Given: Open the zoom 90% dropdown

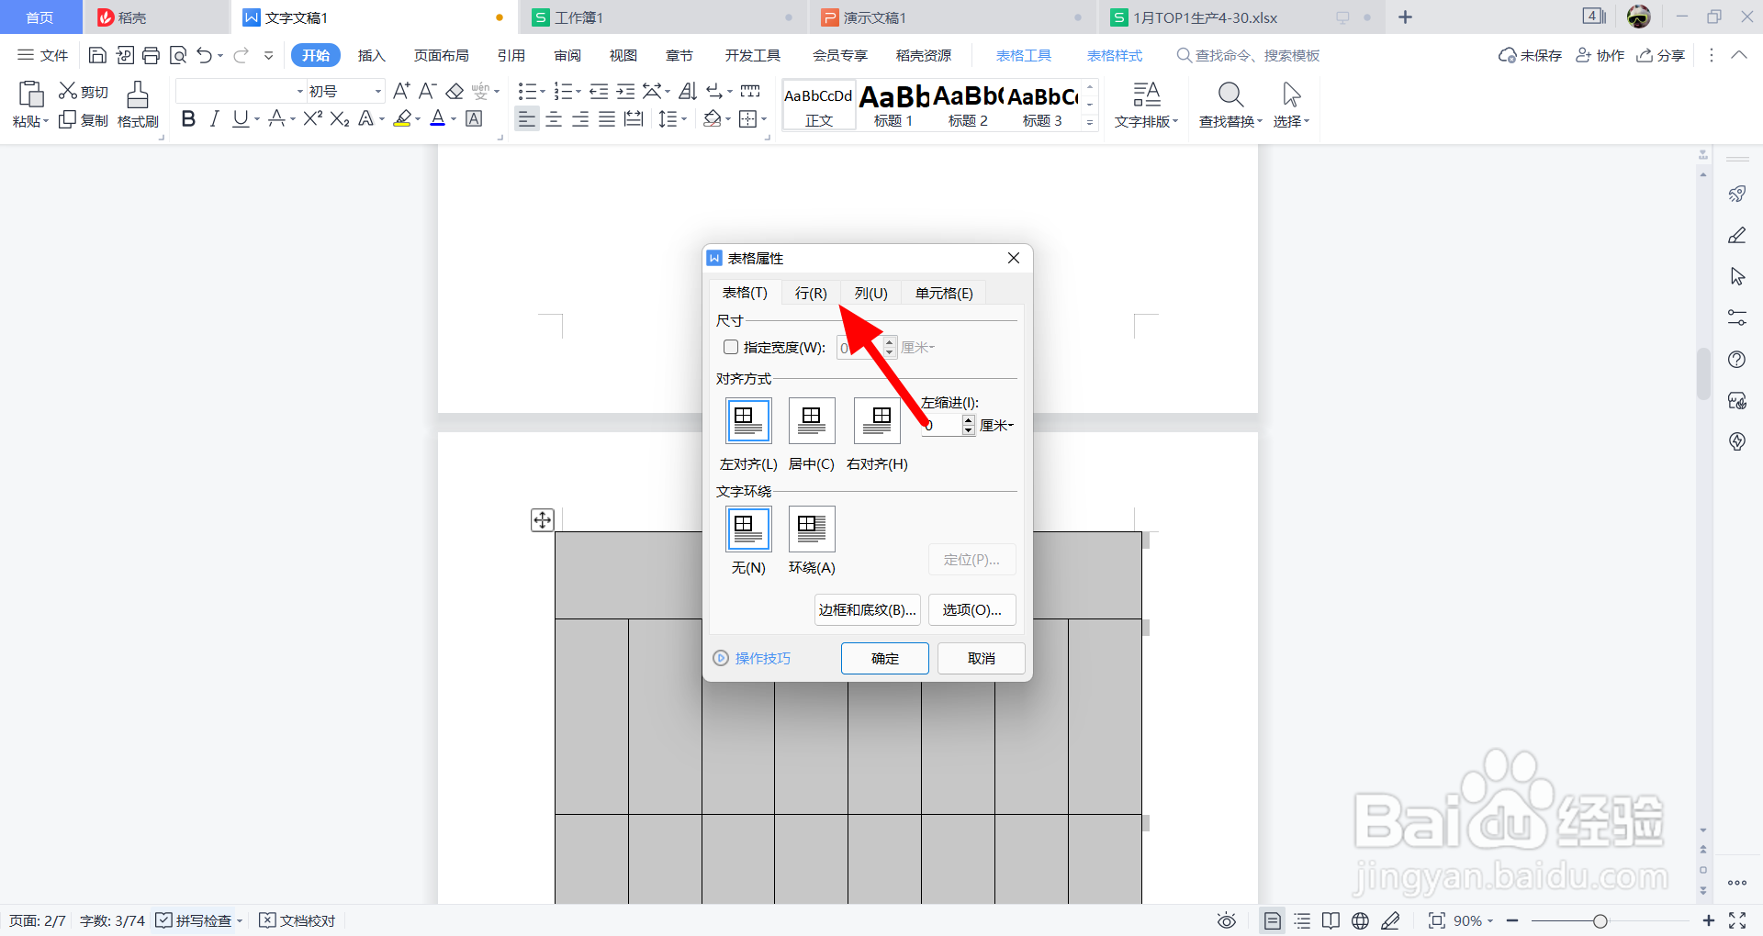Looking at the screenshot, I should [1473, 920].
